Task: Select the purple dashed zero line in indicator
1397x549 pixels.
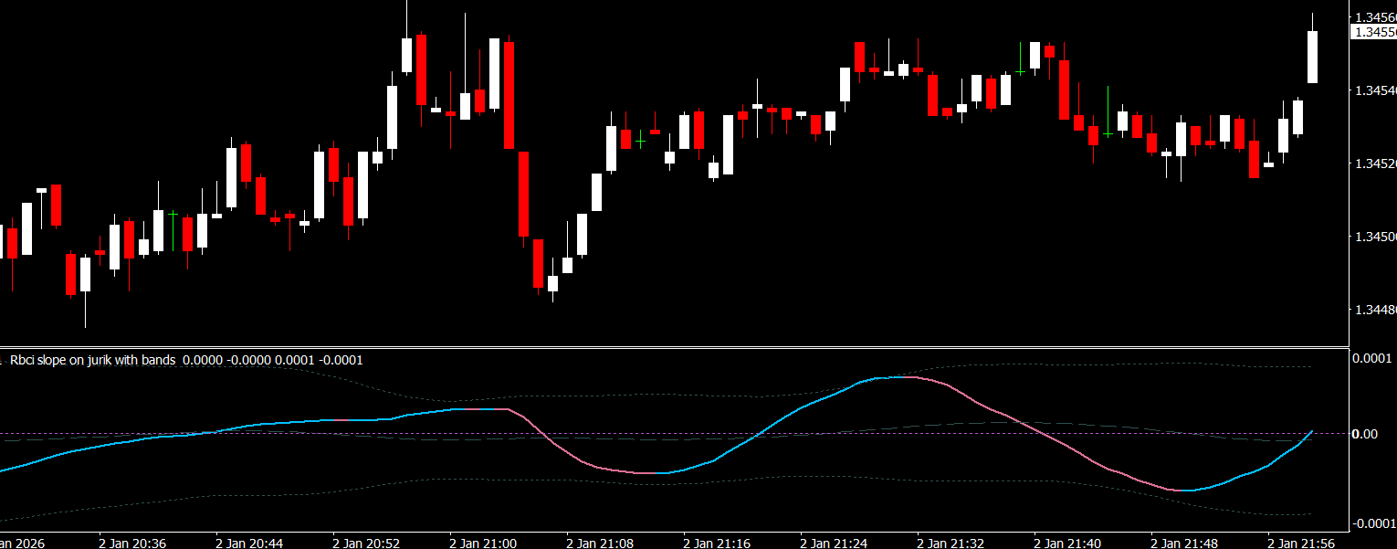Action: click(639, 433)
